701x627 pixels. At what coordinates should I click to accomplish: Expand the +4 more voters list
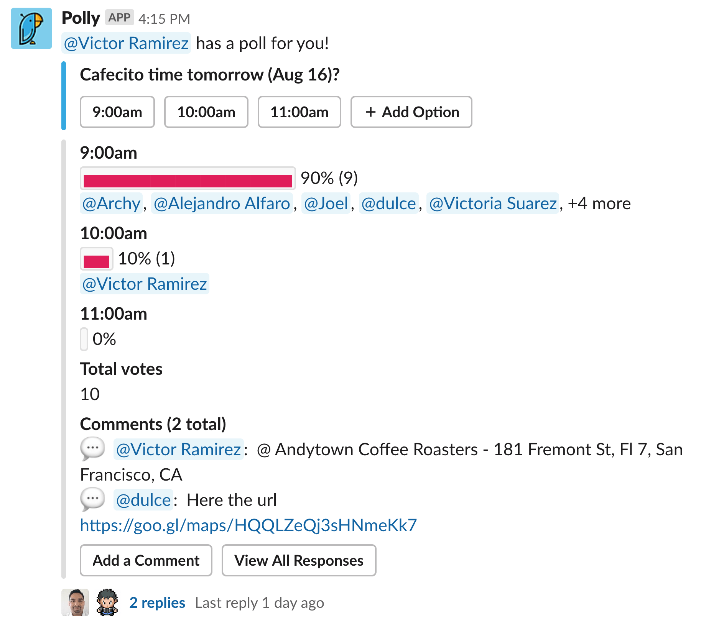599,204
